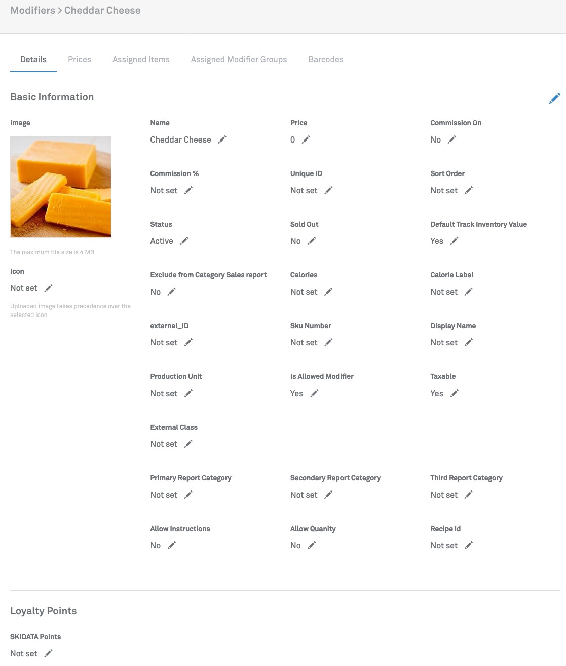The height and width of the screenshot is (666, 566).
Task: Open the Assigned Items tab
Action: pyautogui.click(x=141, y=60)
